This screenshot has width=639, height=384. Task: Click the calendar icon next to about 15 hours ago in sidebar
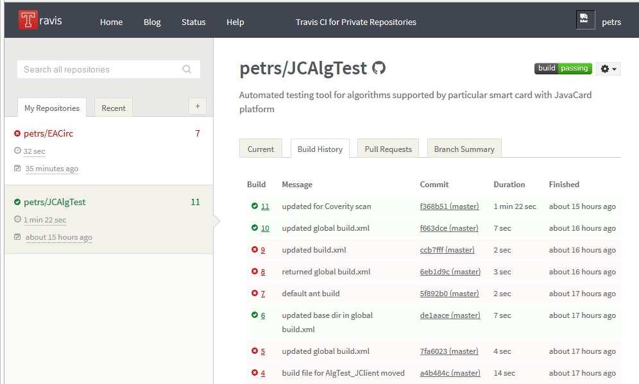click(17, 237)
